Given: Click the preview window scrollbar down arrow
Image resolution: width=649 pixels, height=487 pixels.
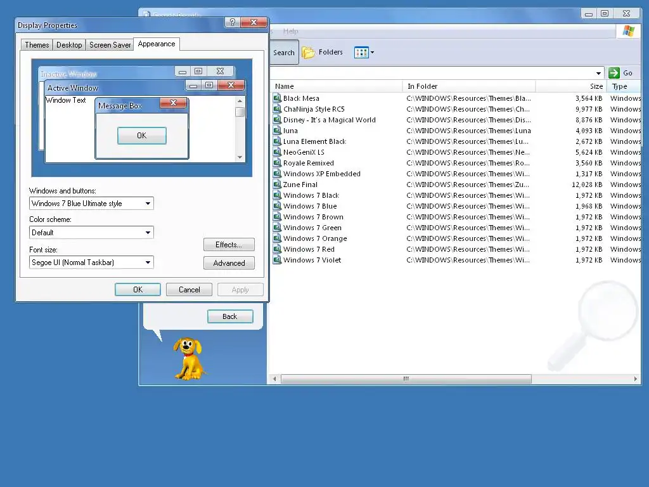Looking at the screenshot, I should coord(240,157).
